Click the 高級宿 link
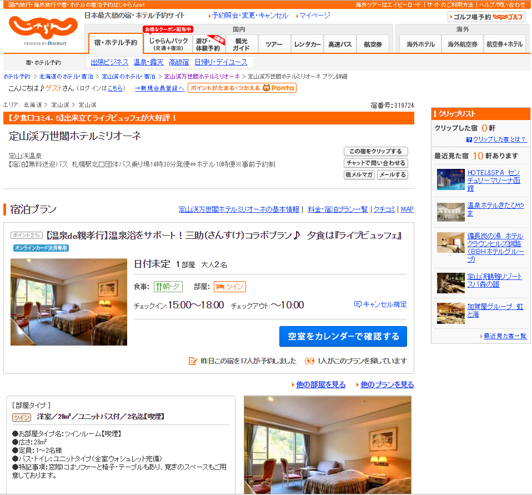This screenshot has height=495, width=532. 179,62
